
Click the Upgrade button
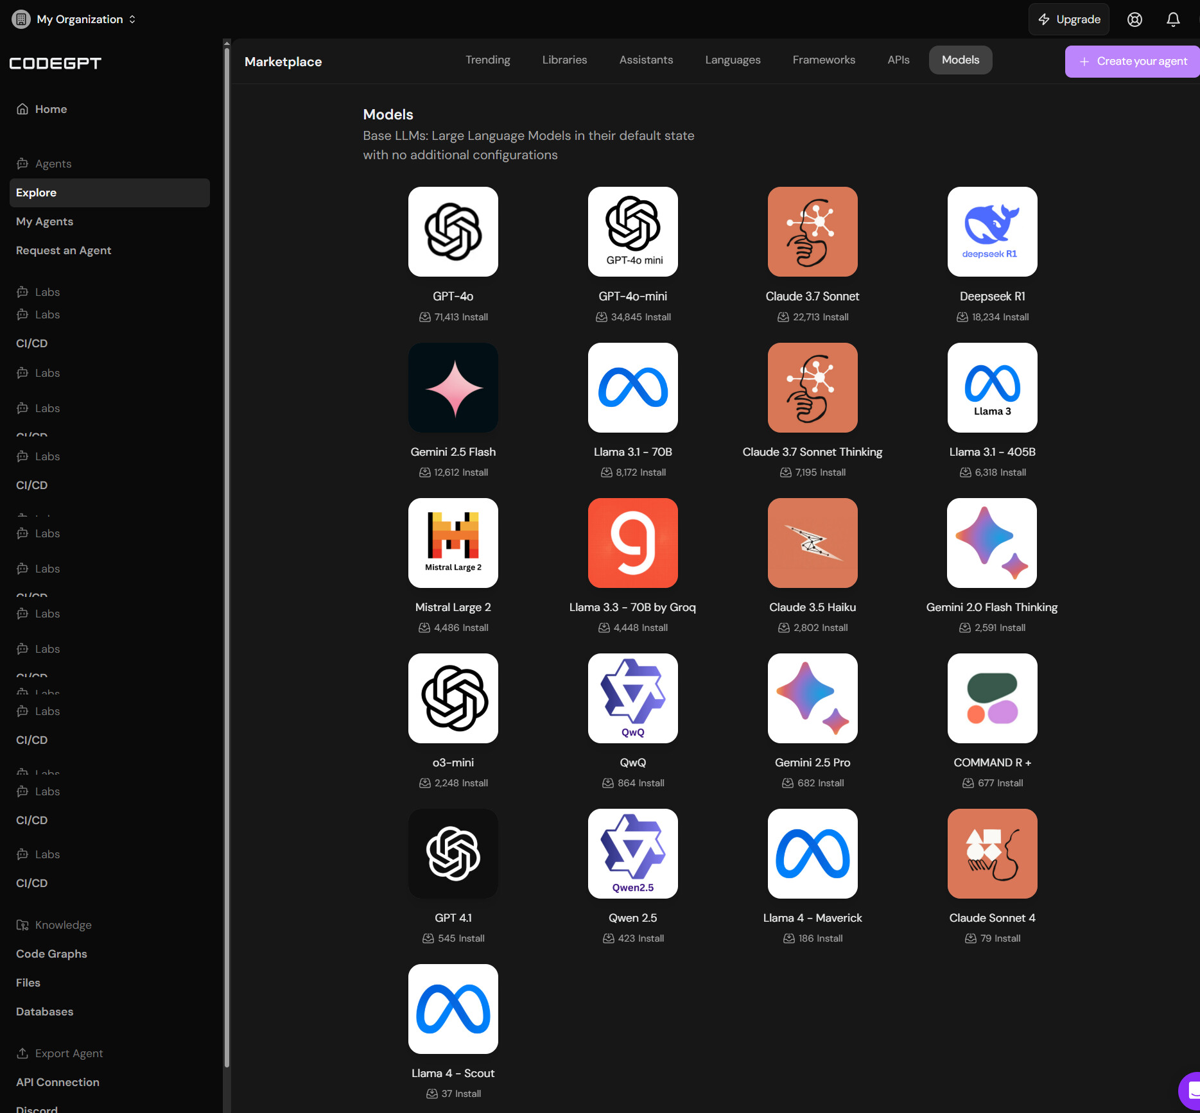(1068, 19)
